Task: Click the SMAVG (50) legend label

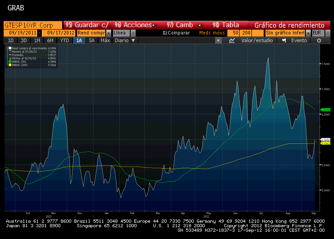Action: (19, 62)
